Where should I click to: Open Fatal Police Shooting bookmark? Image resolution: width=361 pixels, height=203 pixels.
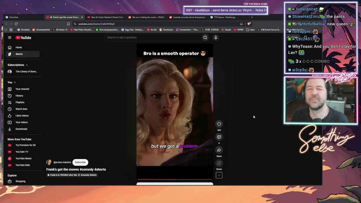tap(81, 30)
